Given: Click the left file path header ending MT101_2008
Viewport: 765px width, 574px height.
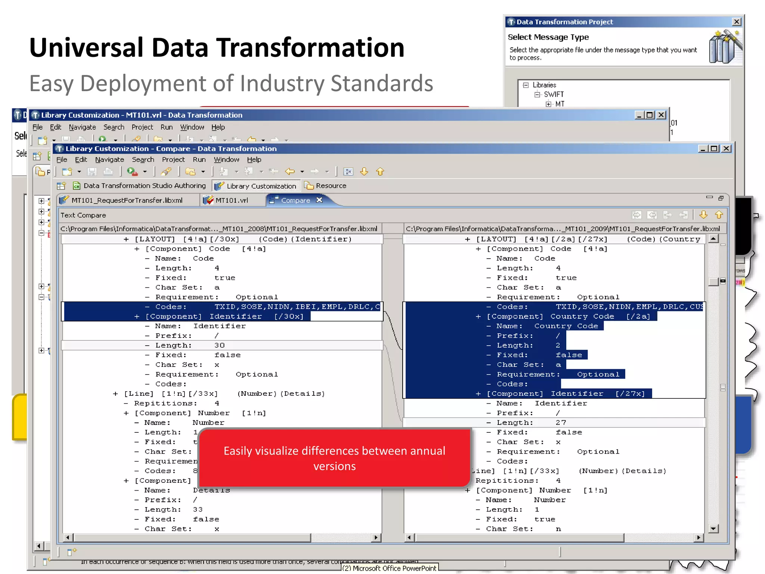Looking at the screenshot, I should [220, 229].
